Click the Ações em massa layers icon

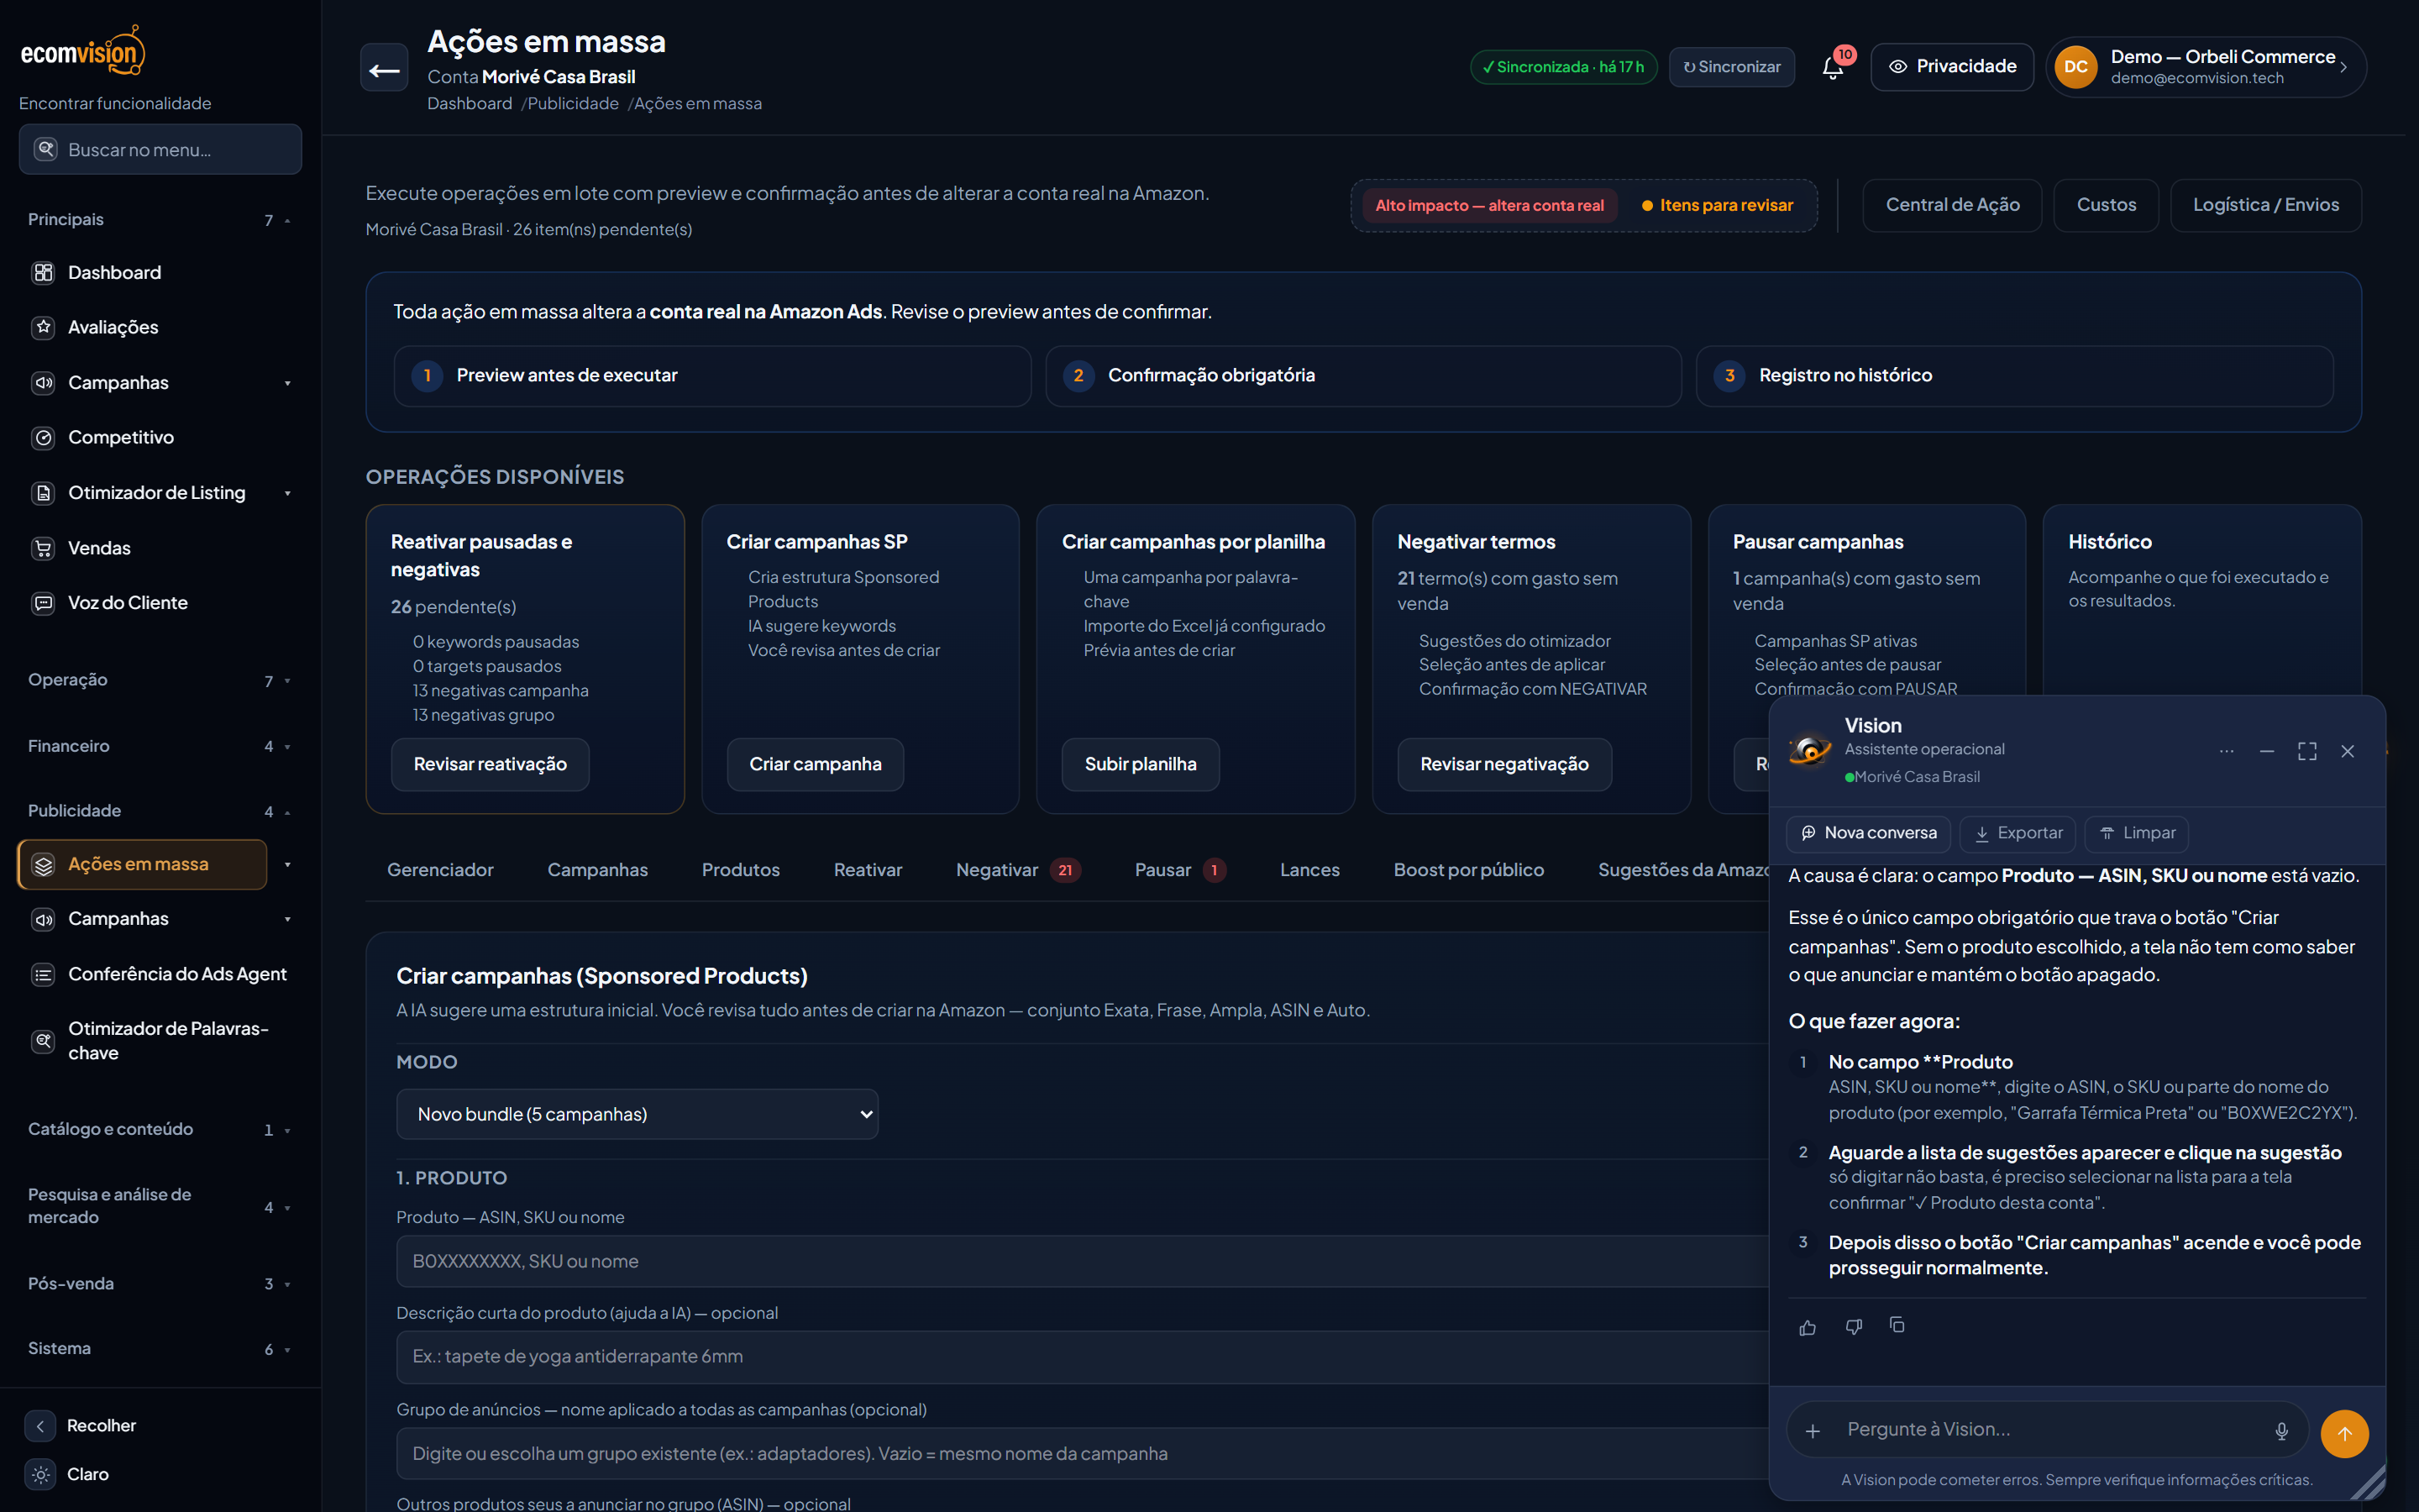(43, 864)
